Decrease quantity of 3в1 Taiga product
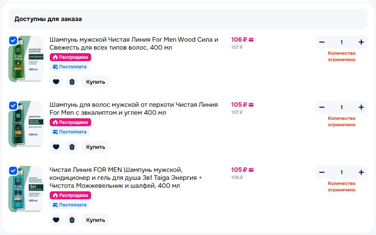Viewport: 376px width, 235px height. [322, 172]
